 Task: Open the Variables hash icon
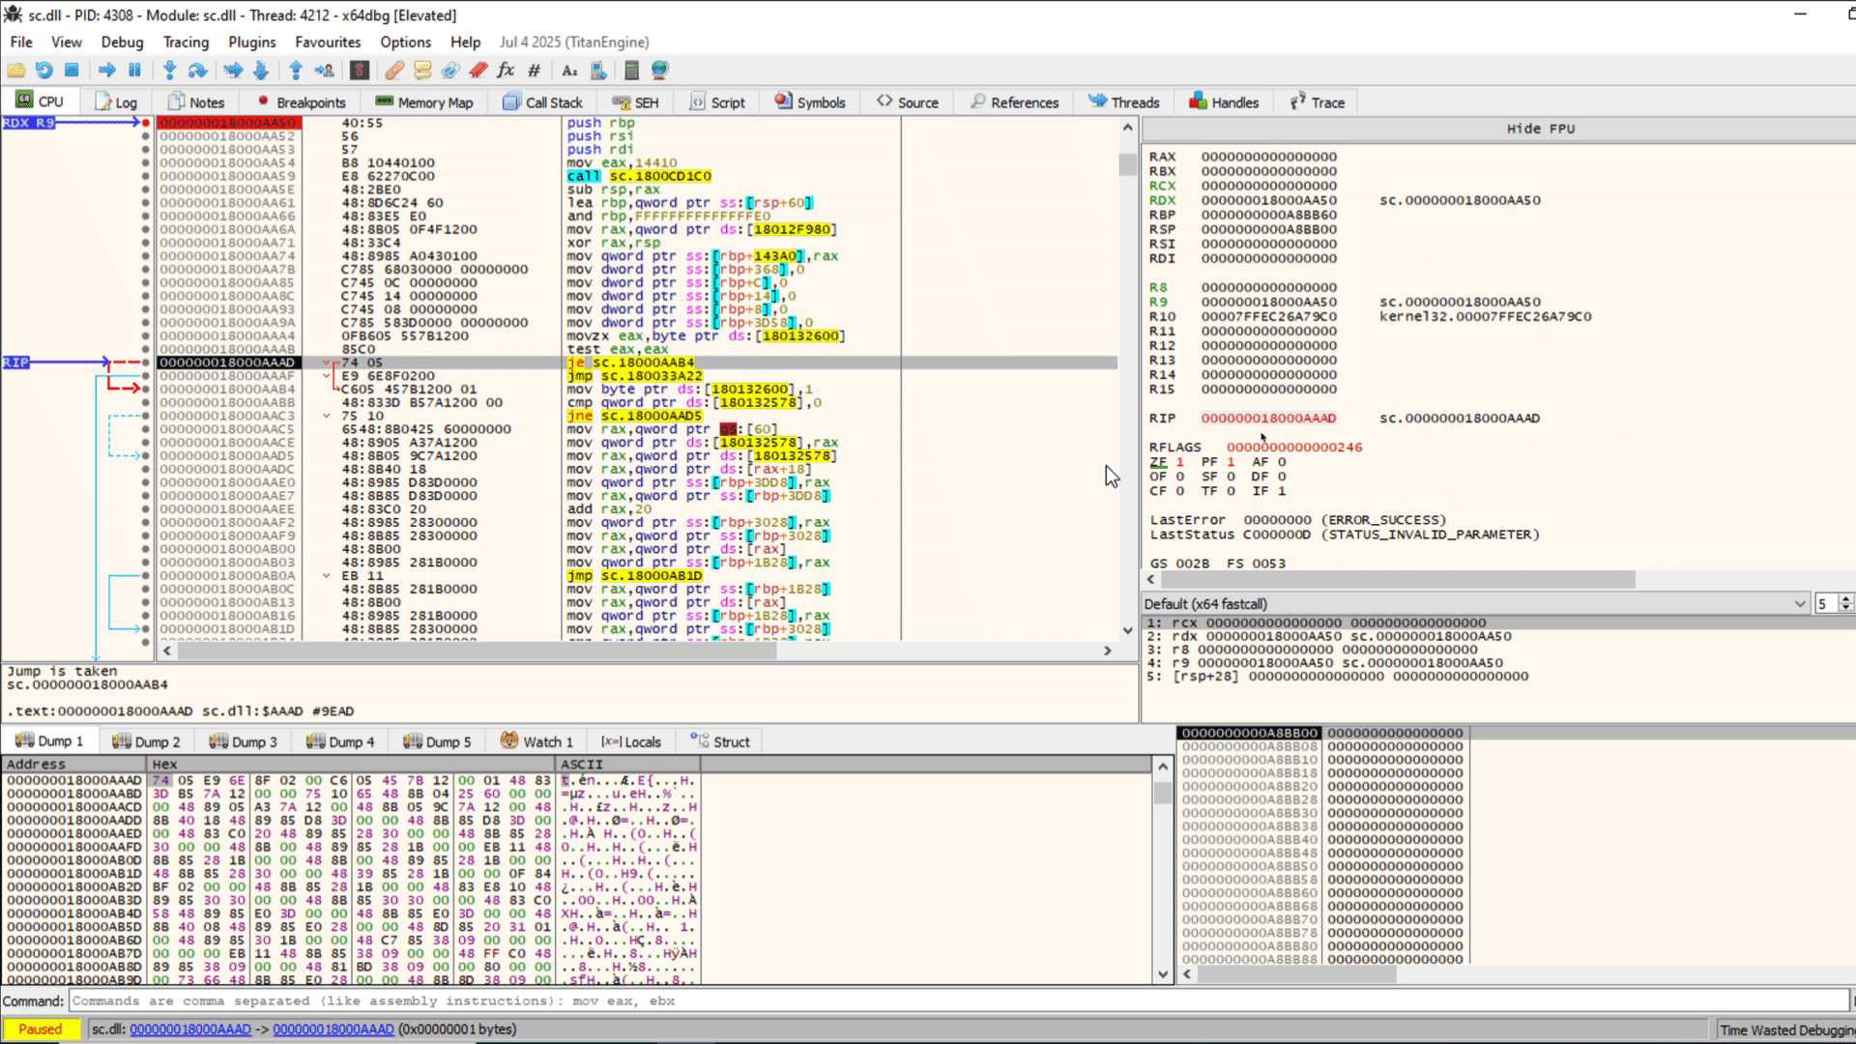[x=534, y=71]
